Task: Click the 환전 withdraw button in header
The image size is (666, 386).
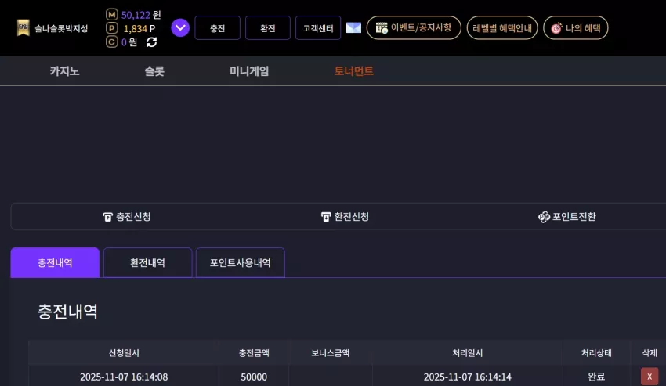Action: [268, 28]
